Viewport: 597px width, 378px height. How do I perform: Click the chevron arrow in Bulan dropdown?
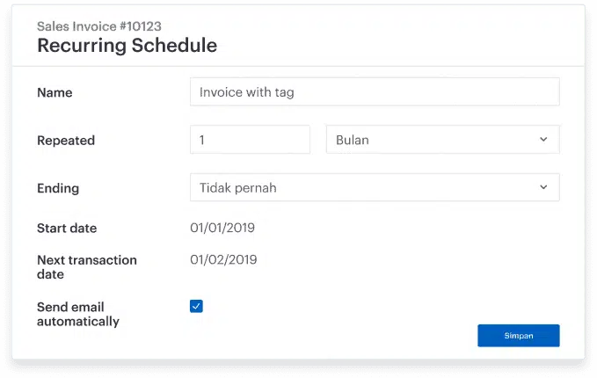point(543,140)
